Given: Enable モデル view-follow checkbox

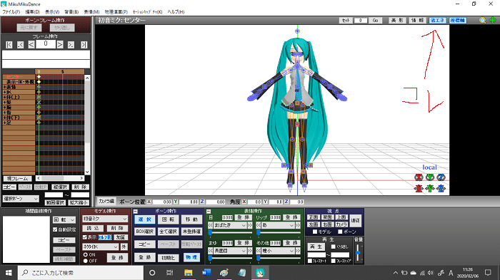Looking at the screenshot, I should [315, 232].
